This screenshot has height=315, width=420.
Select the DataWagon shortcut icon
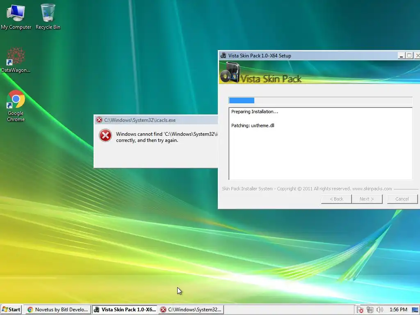point(16,60)
